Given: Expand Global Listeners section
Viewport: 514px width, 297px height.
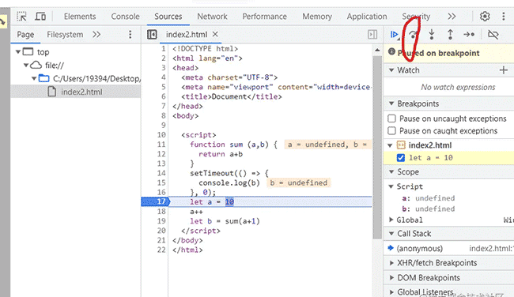Looking at the screenshot, I should click(391, 291).
